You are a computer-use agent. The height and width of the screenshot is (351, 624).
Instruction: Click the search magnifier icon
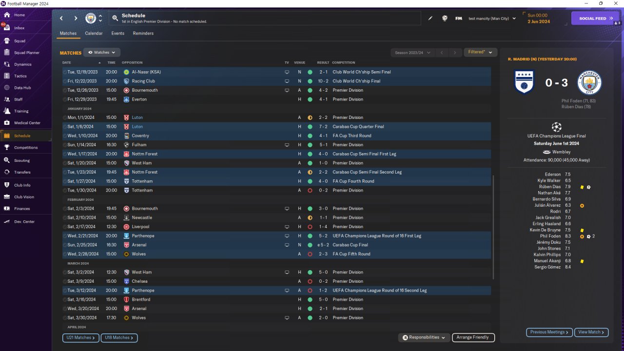[x=115, y=19]
